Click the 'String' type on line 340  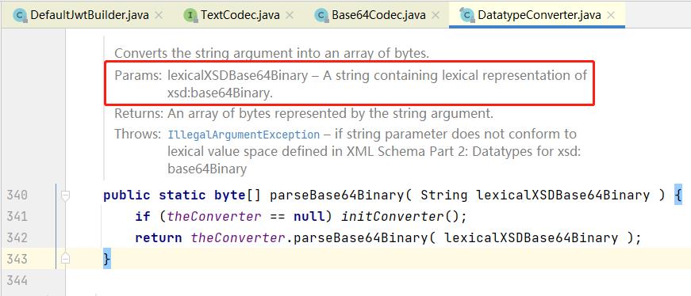pyautogui.click(x=444, y=195)
